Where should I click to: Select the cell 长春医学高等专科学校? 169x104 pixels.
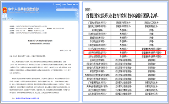point(97,45)
